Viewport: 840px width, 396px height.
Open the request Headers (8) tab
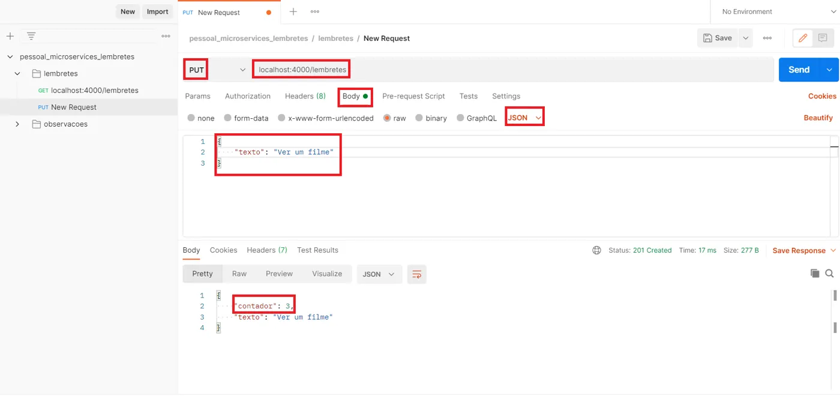(x=305, y=96)
